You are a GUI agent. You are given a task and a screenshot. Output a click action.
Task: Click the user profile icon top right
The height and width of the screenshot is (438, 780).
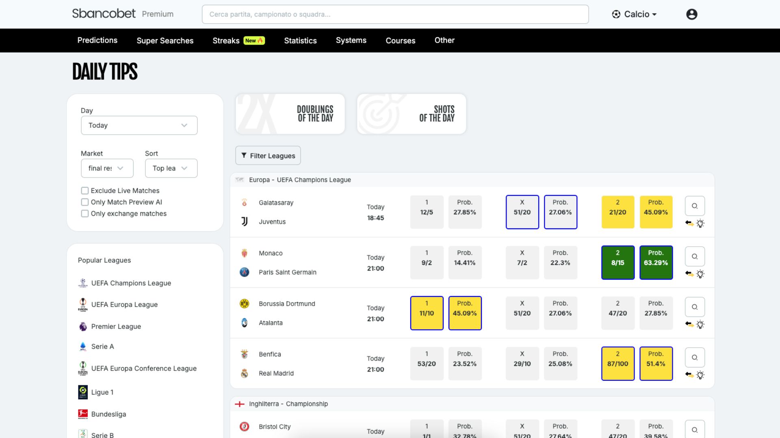[691, 14]
